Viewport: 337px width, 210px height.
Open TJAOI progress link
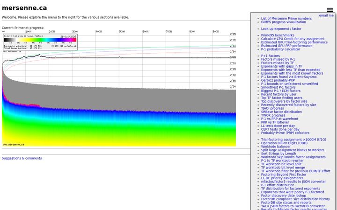(272, 108)
